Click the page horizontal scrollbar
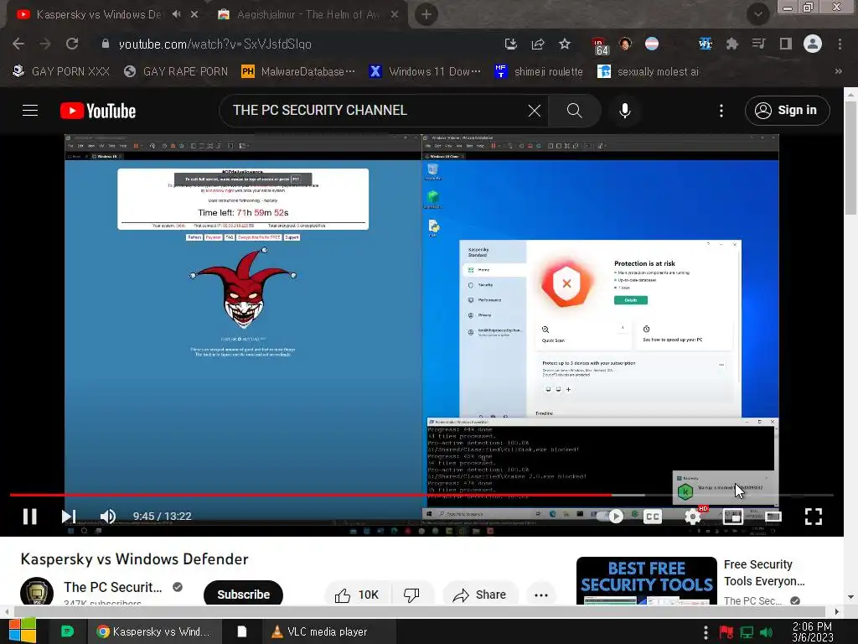 click(421, 610)
